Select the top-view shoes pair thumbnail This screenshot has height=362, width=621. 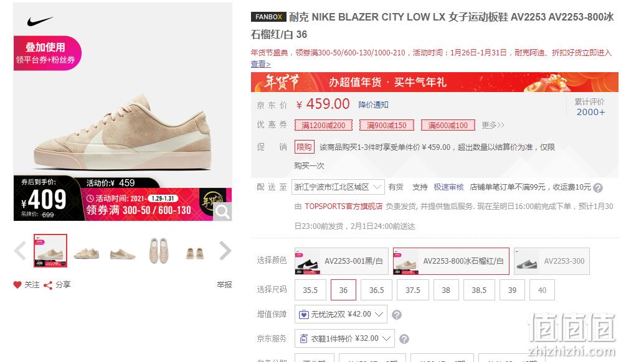coord(159,251)
